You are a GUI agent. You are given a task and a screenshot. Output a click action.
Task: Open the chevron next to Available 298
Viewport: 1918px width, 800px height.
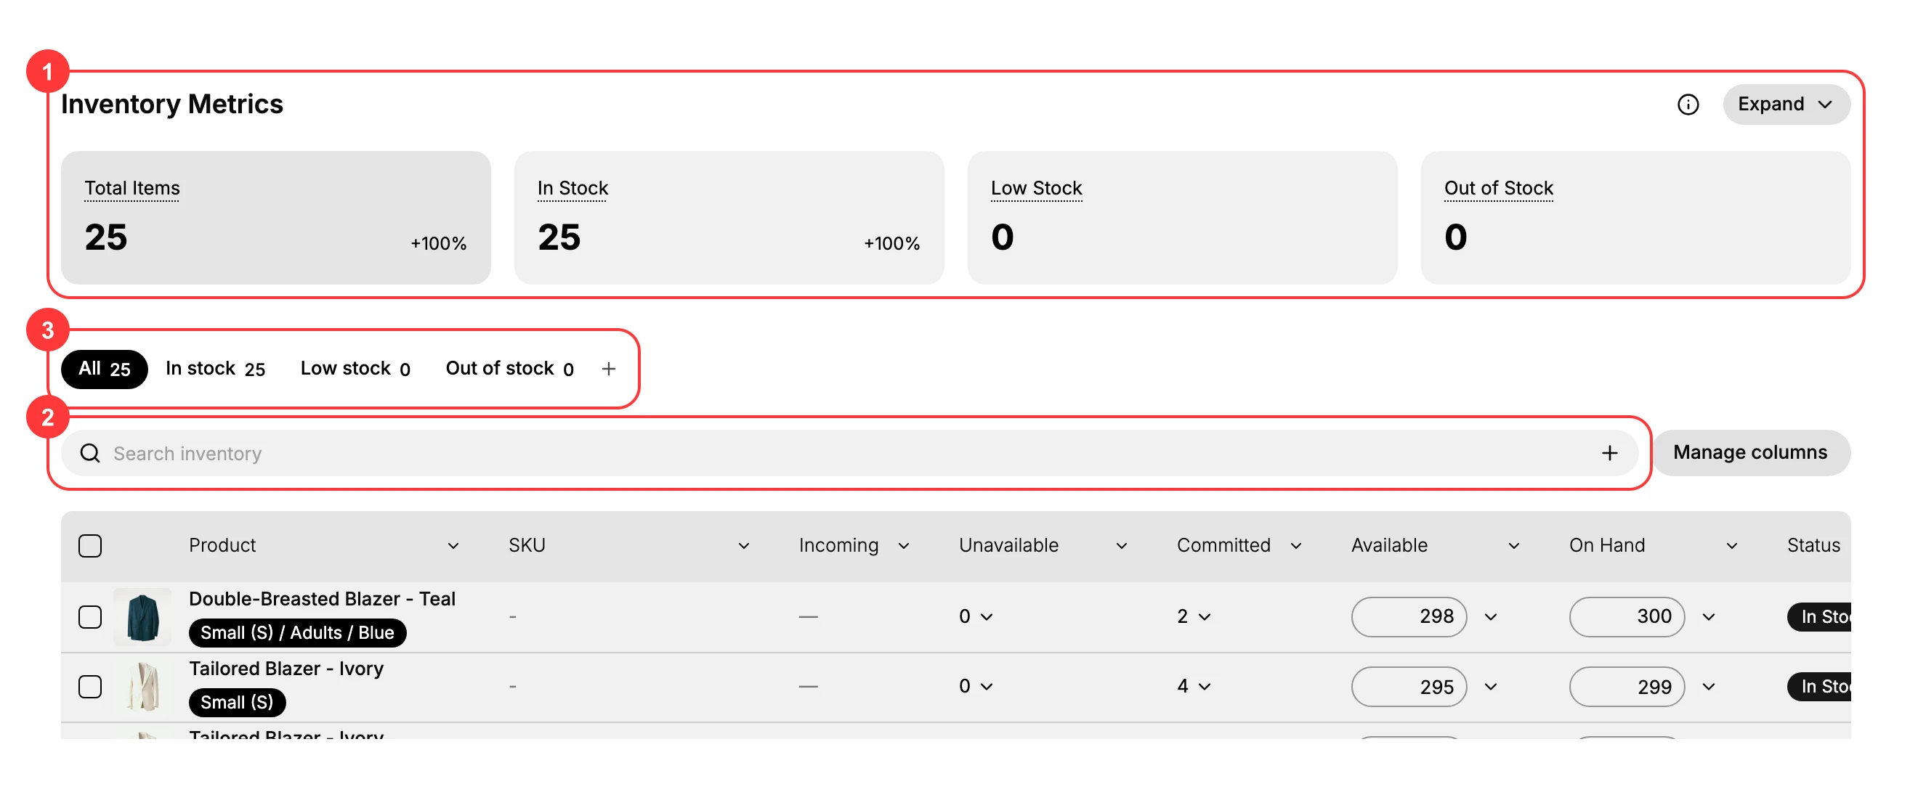(x=1490, y=616)
